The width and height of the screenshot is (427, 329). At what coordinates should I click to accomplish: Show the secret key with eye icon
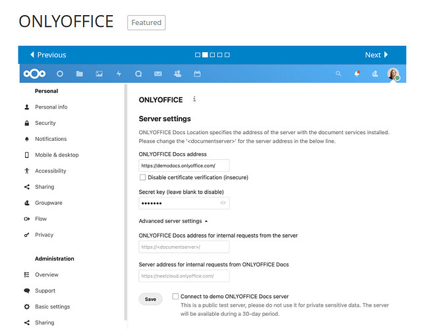click(223, 203)
